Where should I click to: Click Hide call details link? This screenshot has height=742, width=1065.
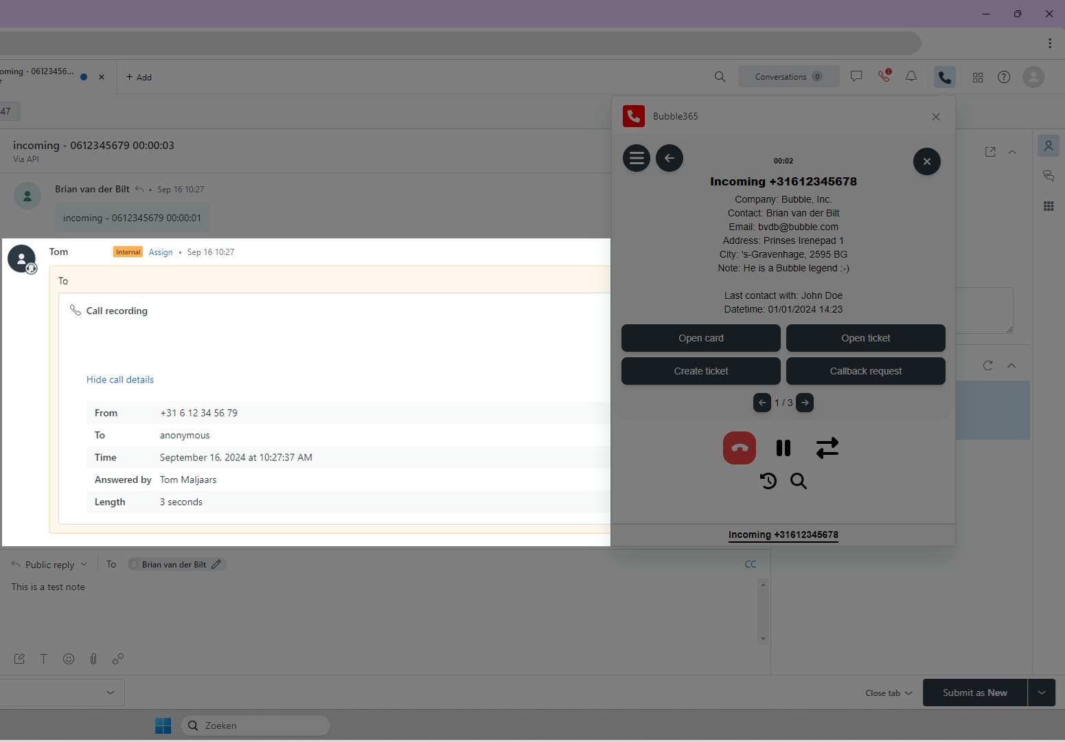tap(120, 380)
